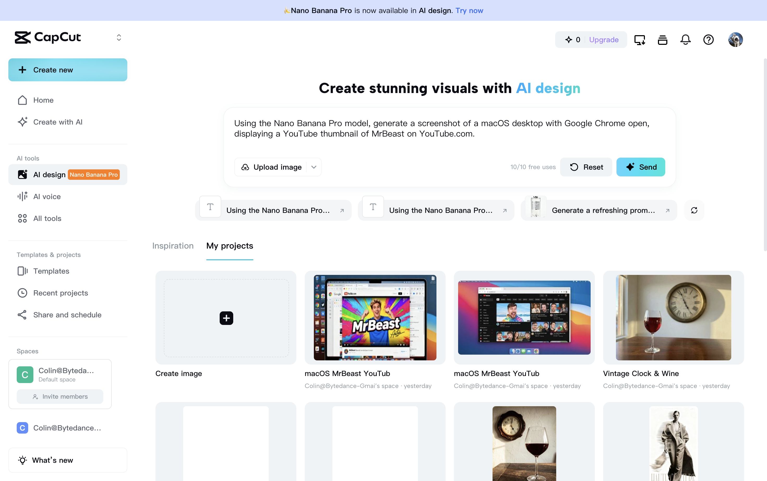
Task: Refresh prompt suggestions icon
Action: [694, 210]
